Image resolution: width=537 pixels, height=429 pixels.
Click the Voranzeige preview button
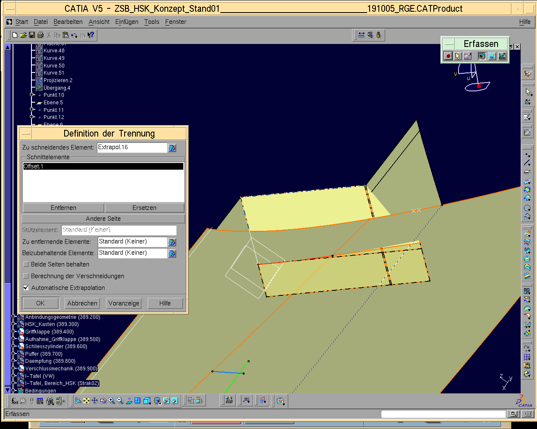tap(124, 303)
